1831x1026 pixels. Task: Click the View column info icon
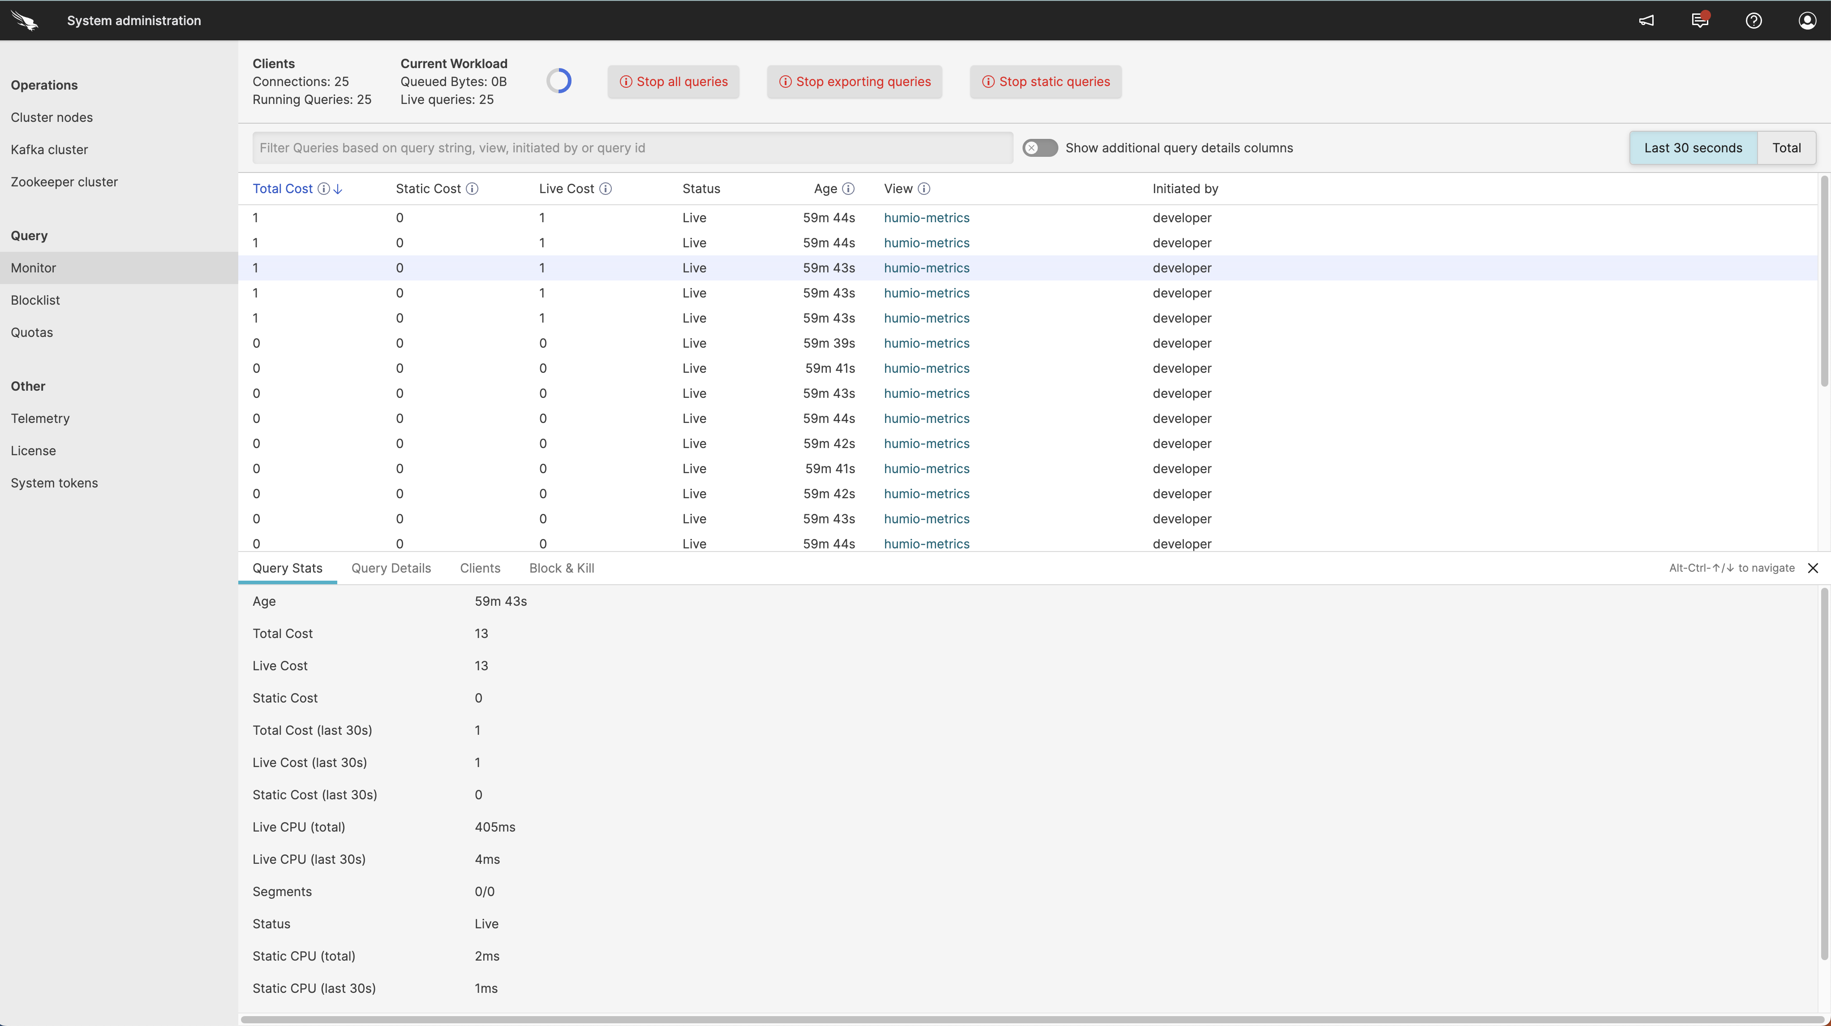(924, 189)
